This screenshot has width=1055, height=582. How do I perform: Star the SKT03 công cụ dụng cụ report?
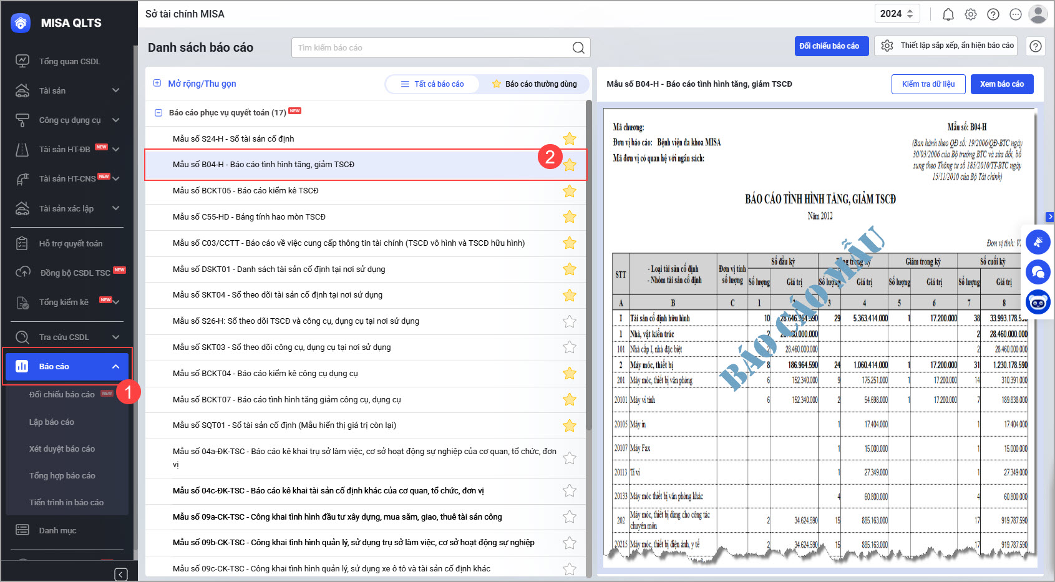[x=569, y=347]
